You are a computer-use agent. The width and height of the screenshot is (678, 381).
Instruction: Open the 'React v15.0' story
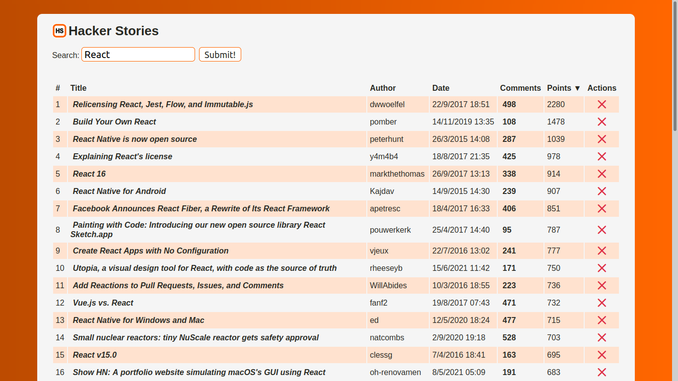click(95, 355)
